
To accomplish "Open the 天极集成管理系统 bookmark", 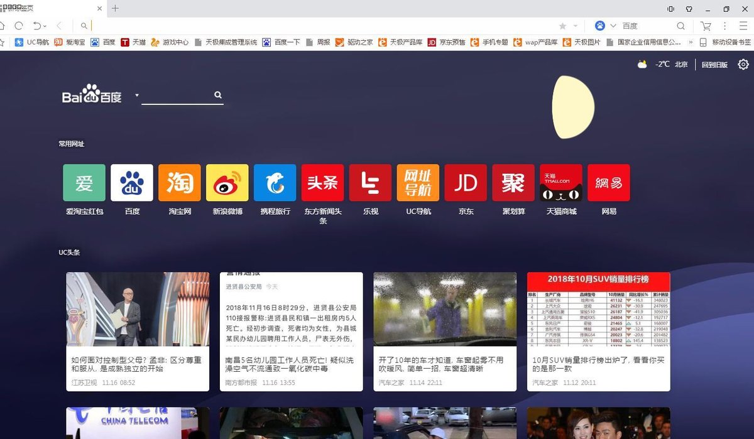I will [226, 42].
